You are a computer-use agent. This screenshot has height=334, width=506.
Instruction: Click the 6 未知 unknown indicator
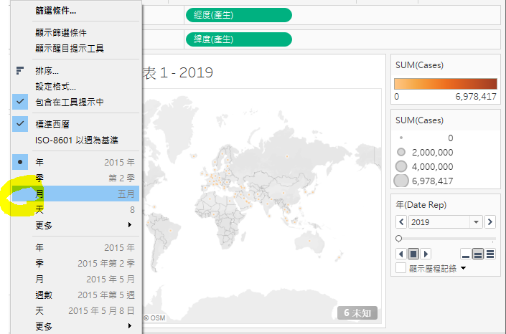(x=357, y=312)
